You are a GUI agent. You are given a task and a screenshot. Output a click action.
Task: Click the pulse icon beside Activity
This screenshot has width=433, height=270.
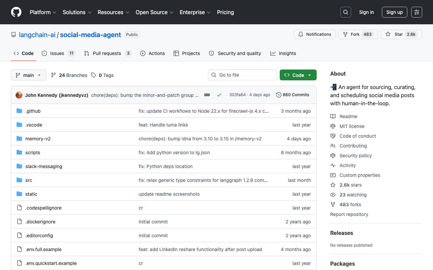point(333,165)
